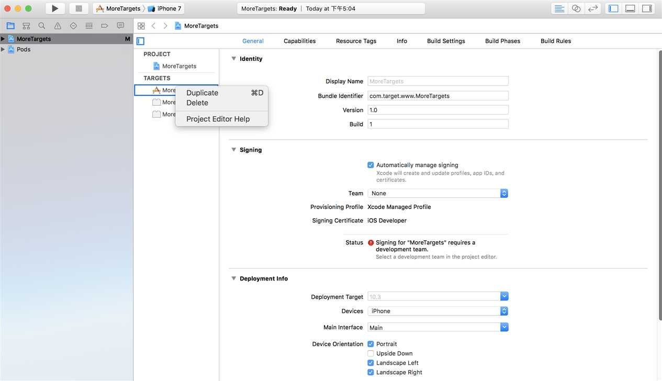Switch to the Build Phases tab

pos(502,41)
